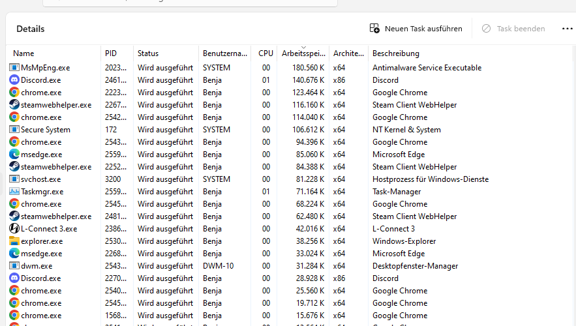
Task: Click the end task circle-slash icon
Action: click(486, 28)
